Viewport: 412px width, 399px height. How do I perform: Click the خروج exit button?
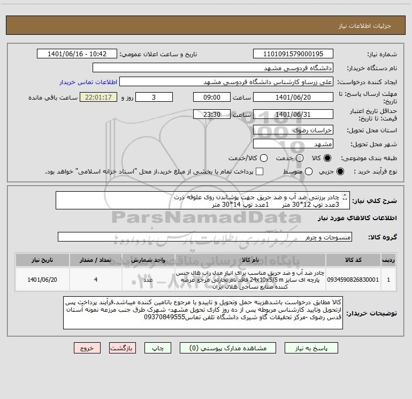coord(87,348)
